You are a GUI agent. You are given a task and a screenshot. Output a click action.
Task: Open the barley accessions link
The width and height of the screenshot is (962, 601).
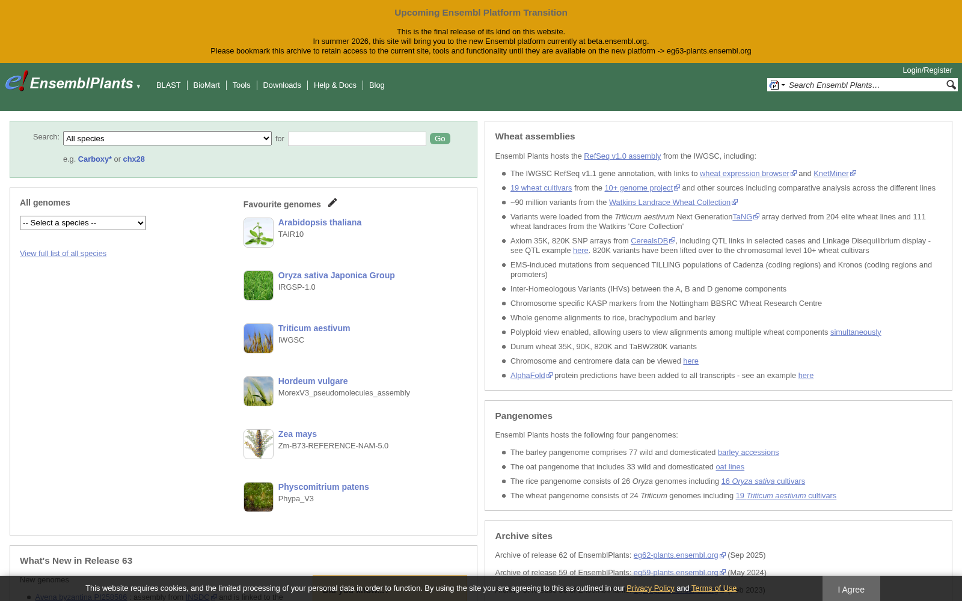point(748,453)
